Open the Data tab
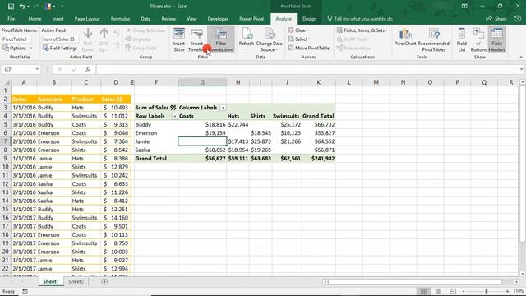Image resolution: width=526 pixels, height=296 pixels. click(x=145, y=19)
